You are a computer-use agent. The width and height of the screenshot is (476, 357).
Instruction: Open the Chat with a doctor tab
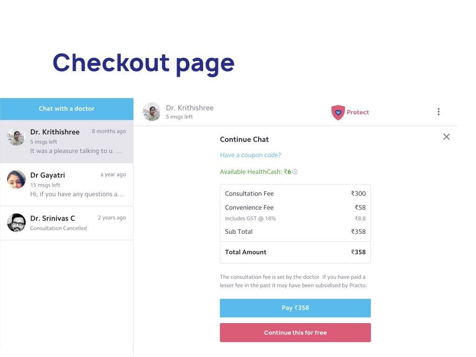66,109
